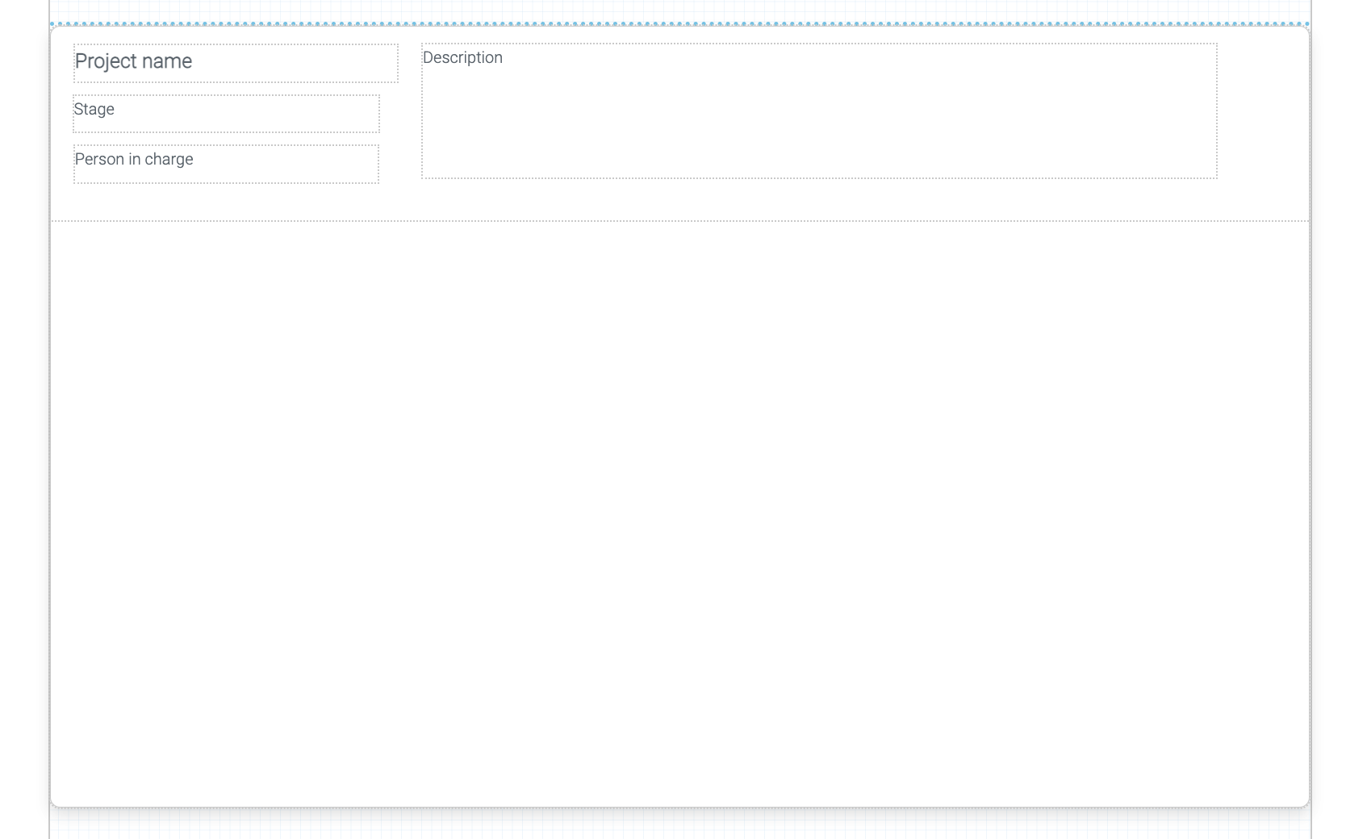Image resolution: width=1346 pixels, height=839 pixels.
Task: Click the blue dotted top border
Action: point(679,24)
